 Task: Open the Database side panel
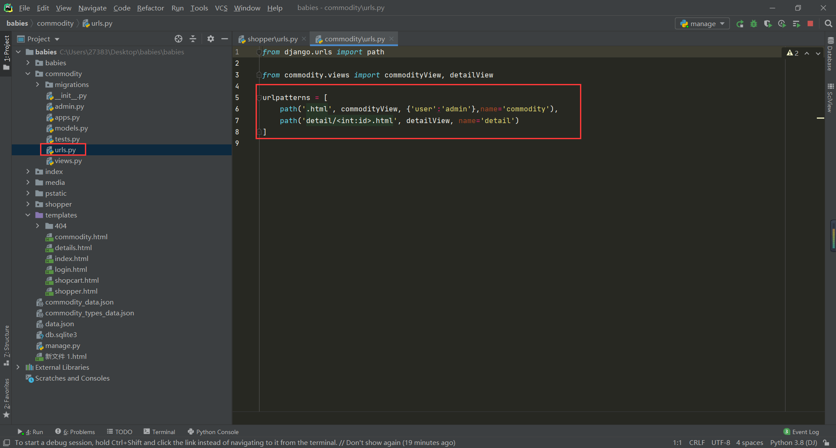(830, 54)
